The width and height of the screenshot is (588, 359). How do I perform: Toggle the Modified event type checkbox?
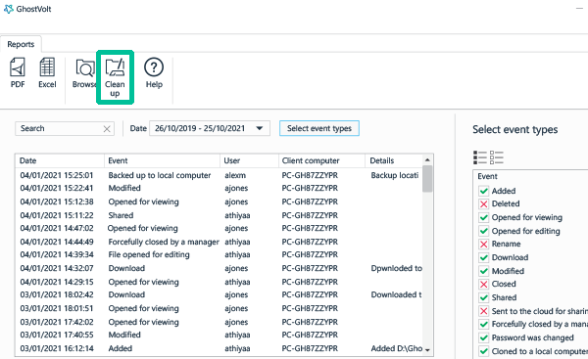pos(483,271)
